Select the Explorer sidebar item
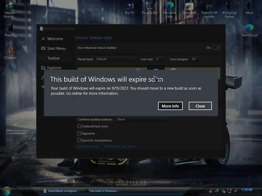Screen dimensions: 262x196 [x=54, y=68]
